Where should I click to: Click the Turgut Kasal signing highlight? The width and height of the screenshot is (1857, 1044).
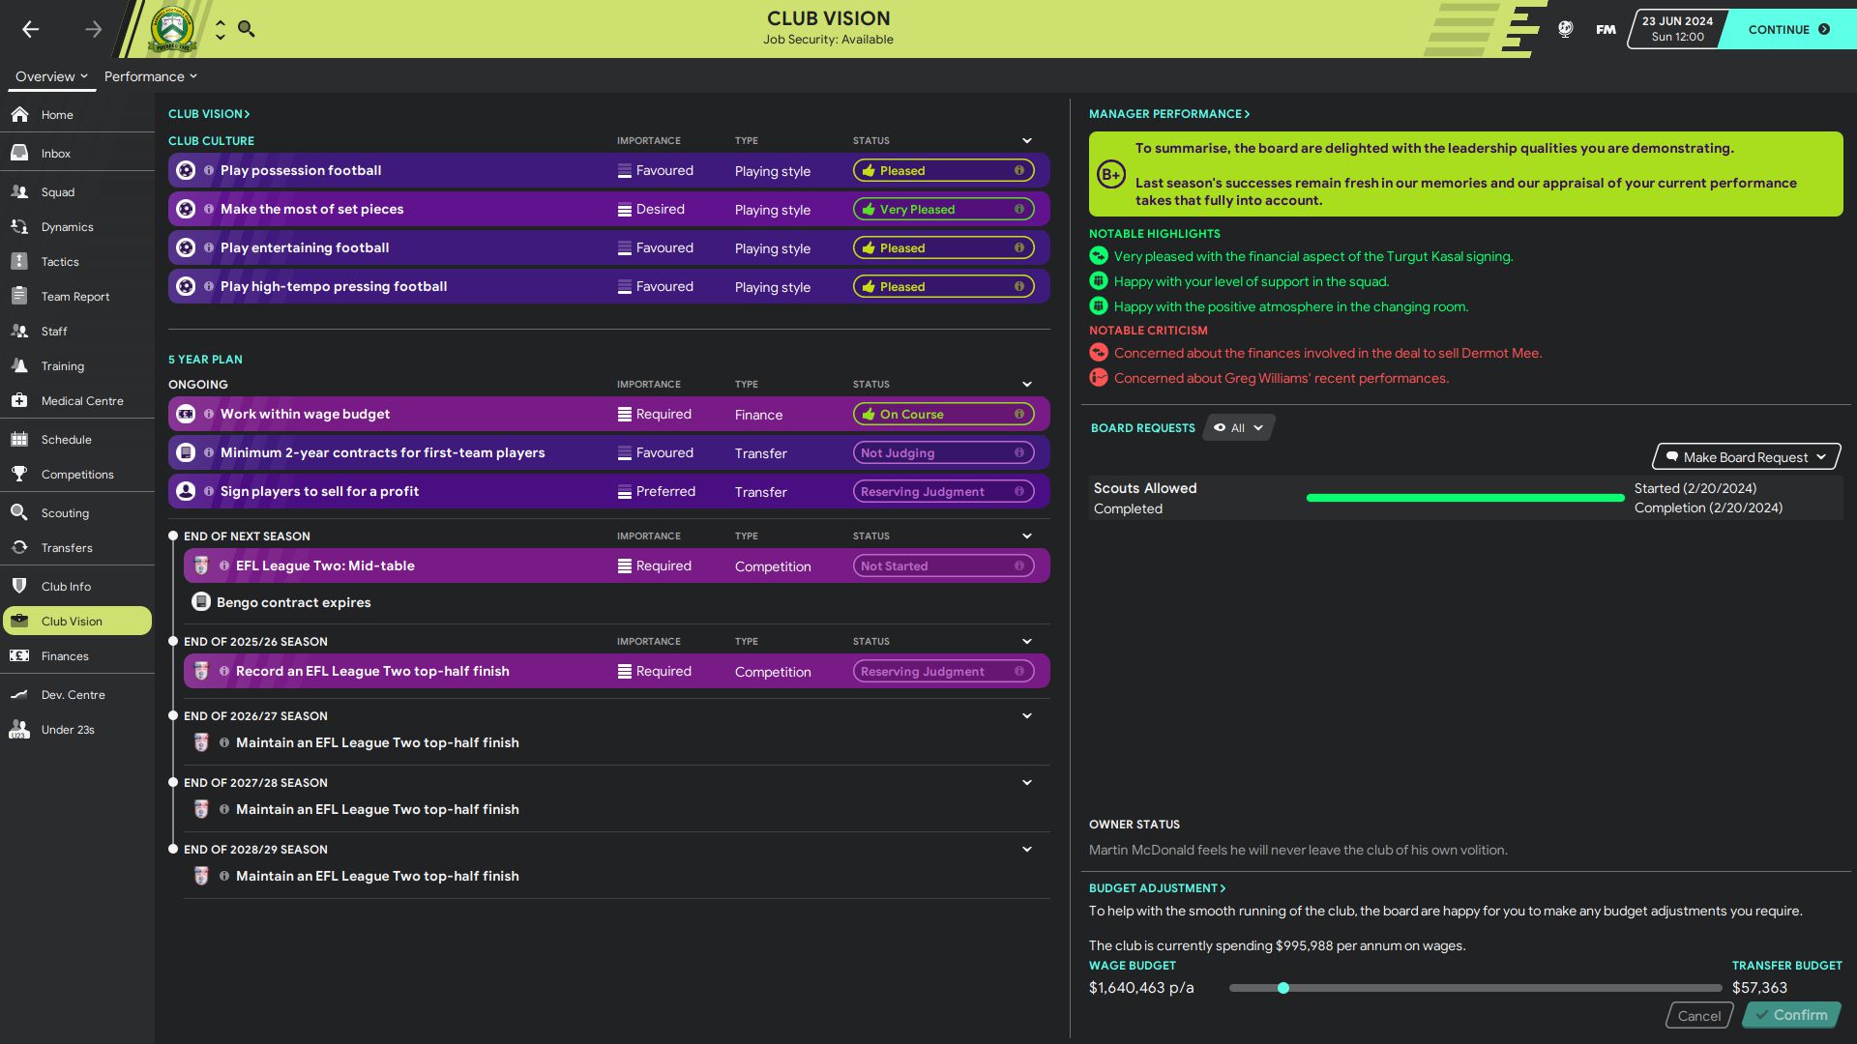pos(1313,256)
